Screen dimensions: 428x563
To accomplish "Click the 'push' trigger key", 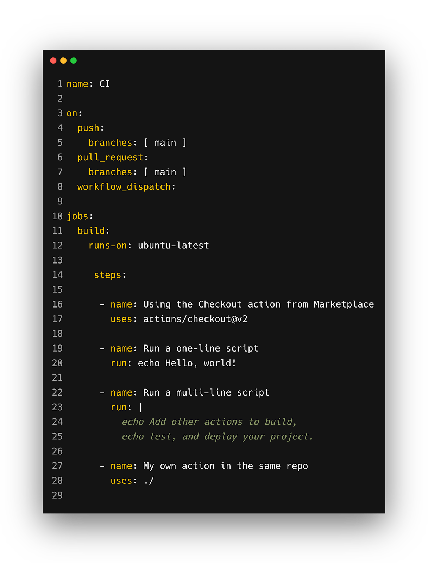I will 88,128.
